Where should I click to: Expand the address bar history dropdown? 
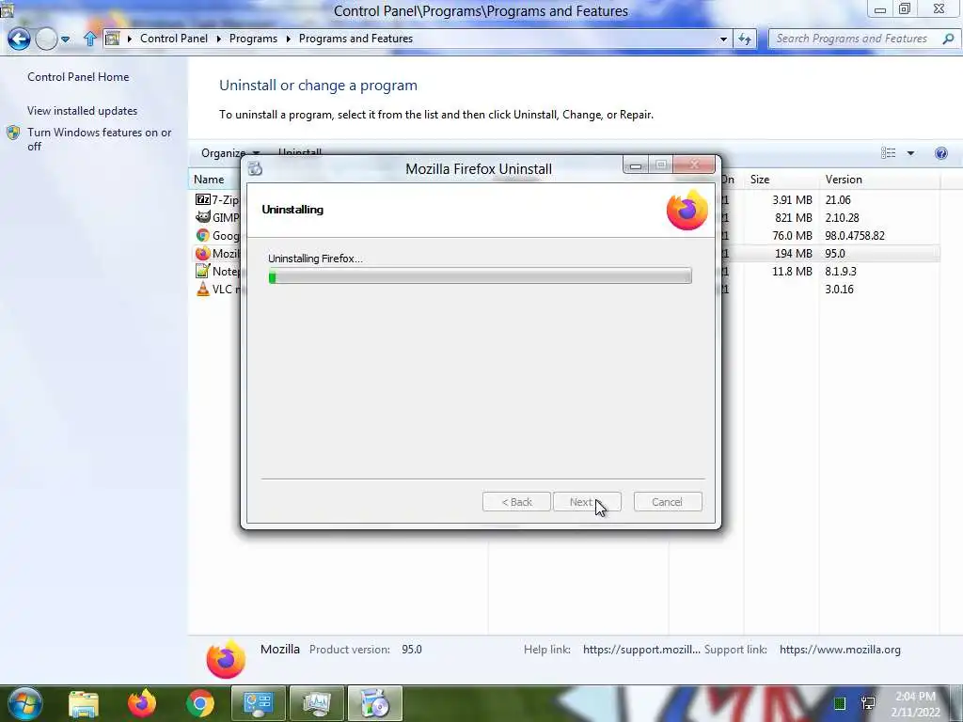(723, 39)
